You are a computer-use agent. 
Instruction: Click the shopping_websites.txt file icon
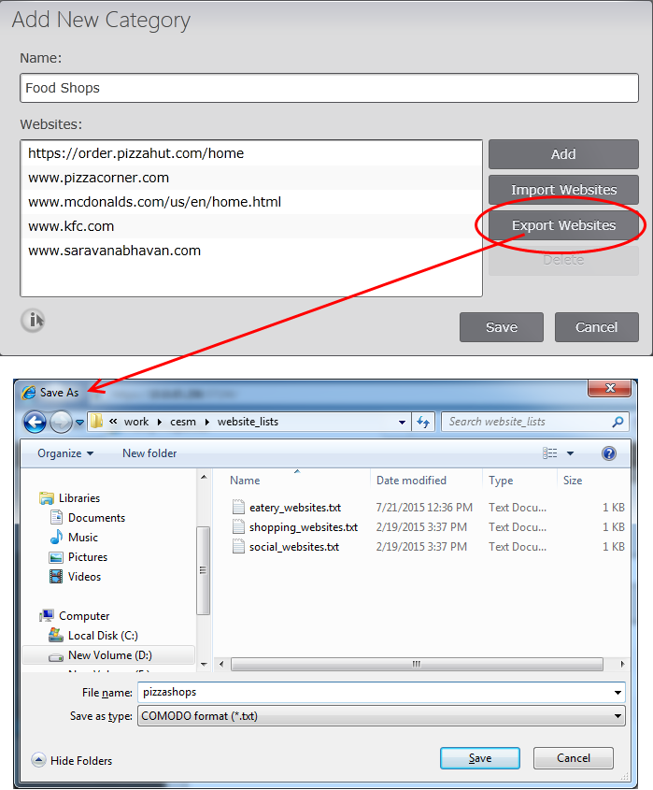(x=238, y=526)
